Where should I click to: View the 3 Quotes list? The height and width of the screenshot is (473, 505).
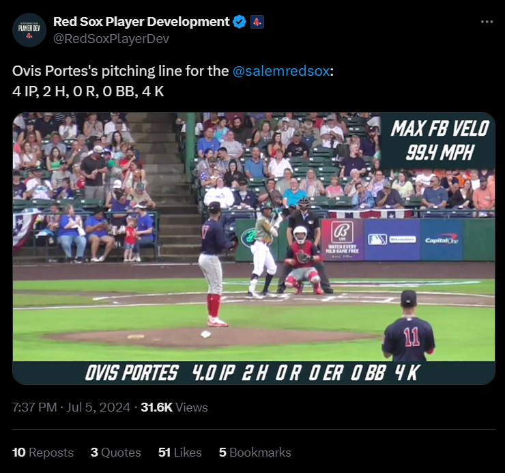click(x=115, y=453)
